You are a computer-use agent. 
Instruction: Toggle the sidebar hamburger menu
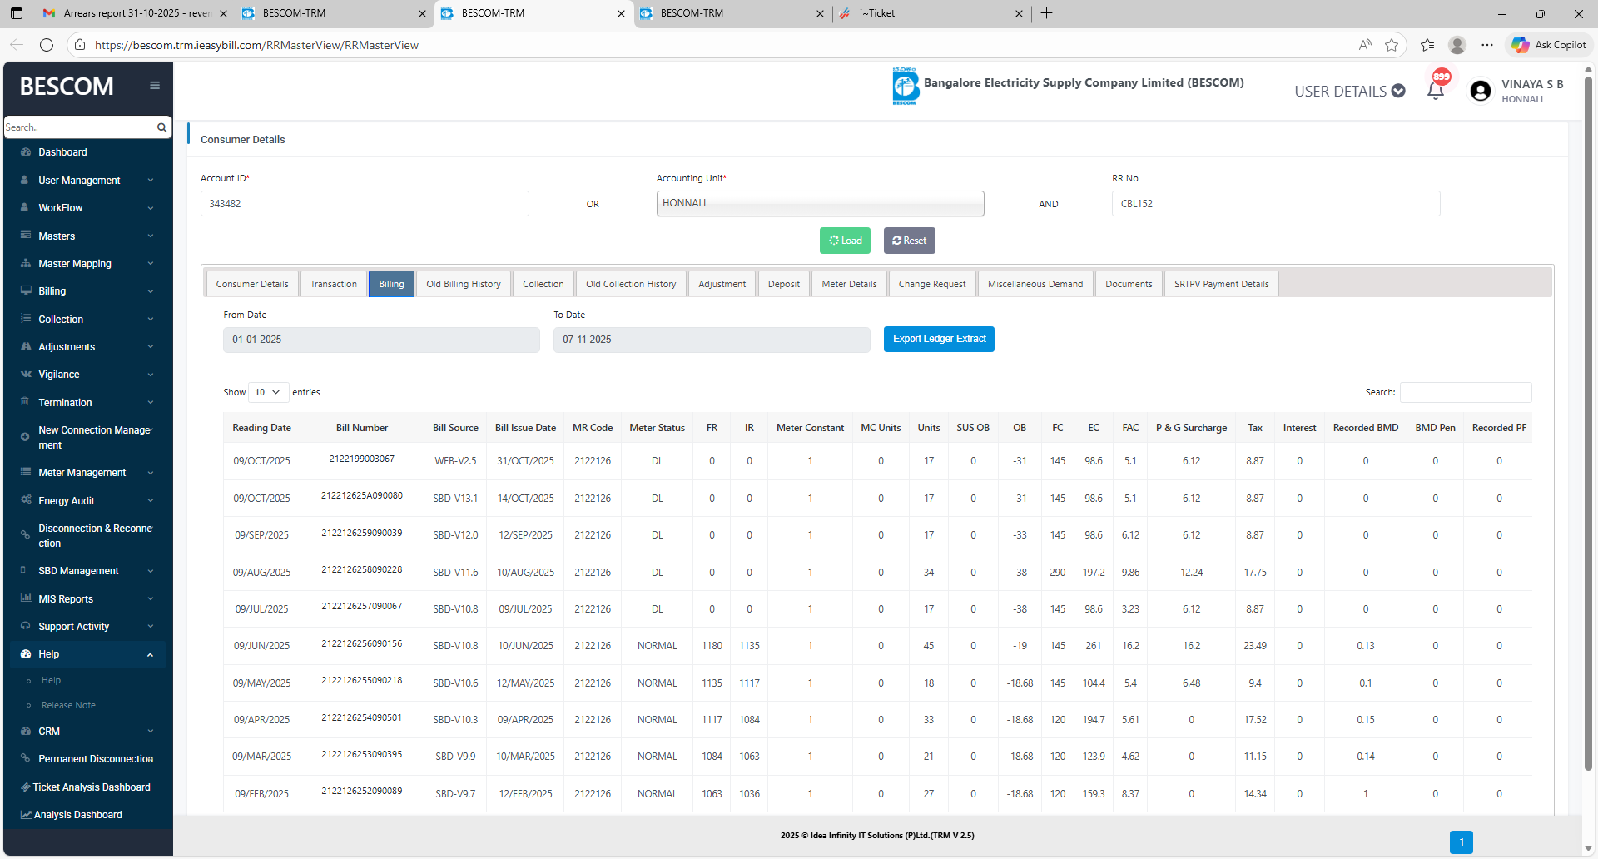point(155,85)
